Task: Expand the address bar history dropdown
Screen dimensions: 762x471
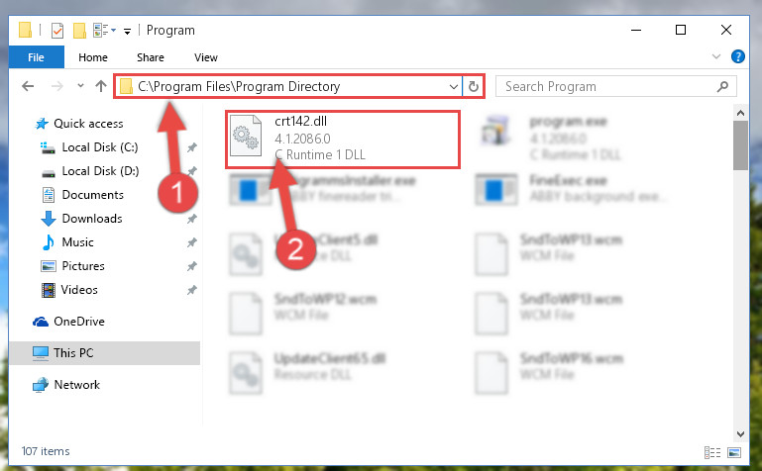Action: 454,87
